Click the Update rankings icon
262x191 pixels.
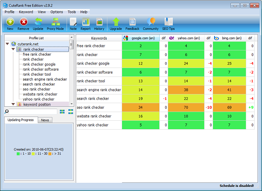click(x=38, y=22)
